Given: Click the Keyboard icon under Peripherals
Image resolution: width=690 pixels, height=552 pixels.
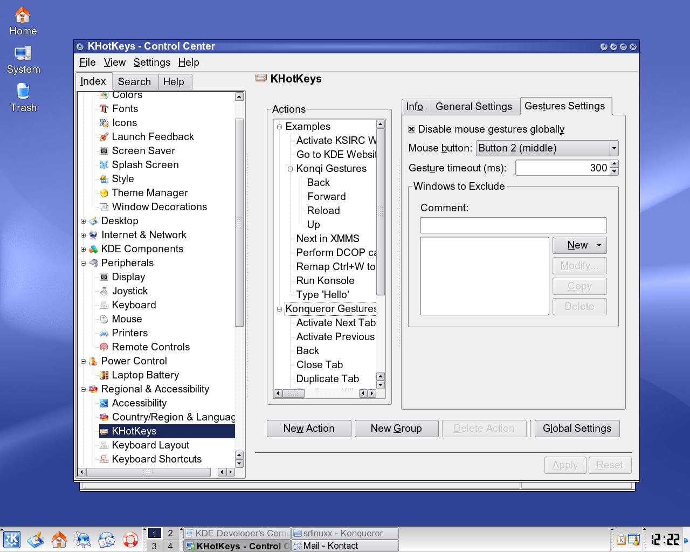Looking at the screenshot, I should [x=104, y=305].
